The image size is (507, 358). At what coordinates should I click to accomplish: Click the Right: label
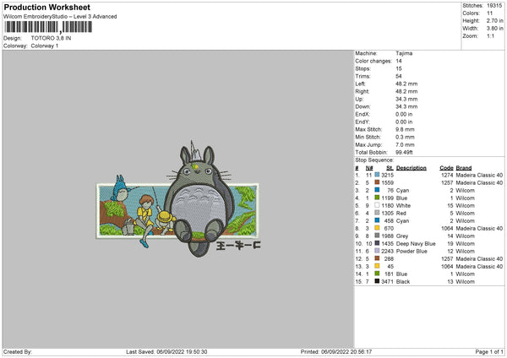[362, 91]
